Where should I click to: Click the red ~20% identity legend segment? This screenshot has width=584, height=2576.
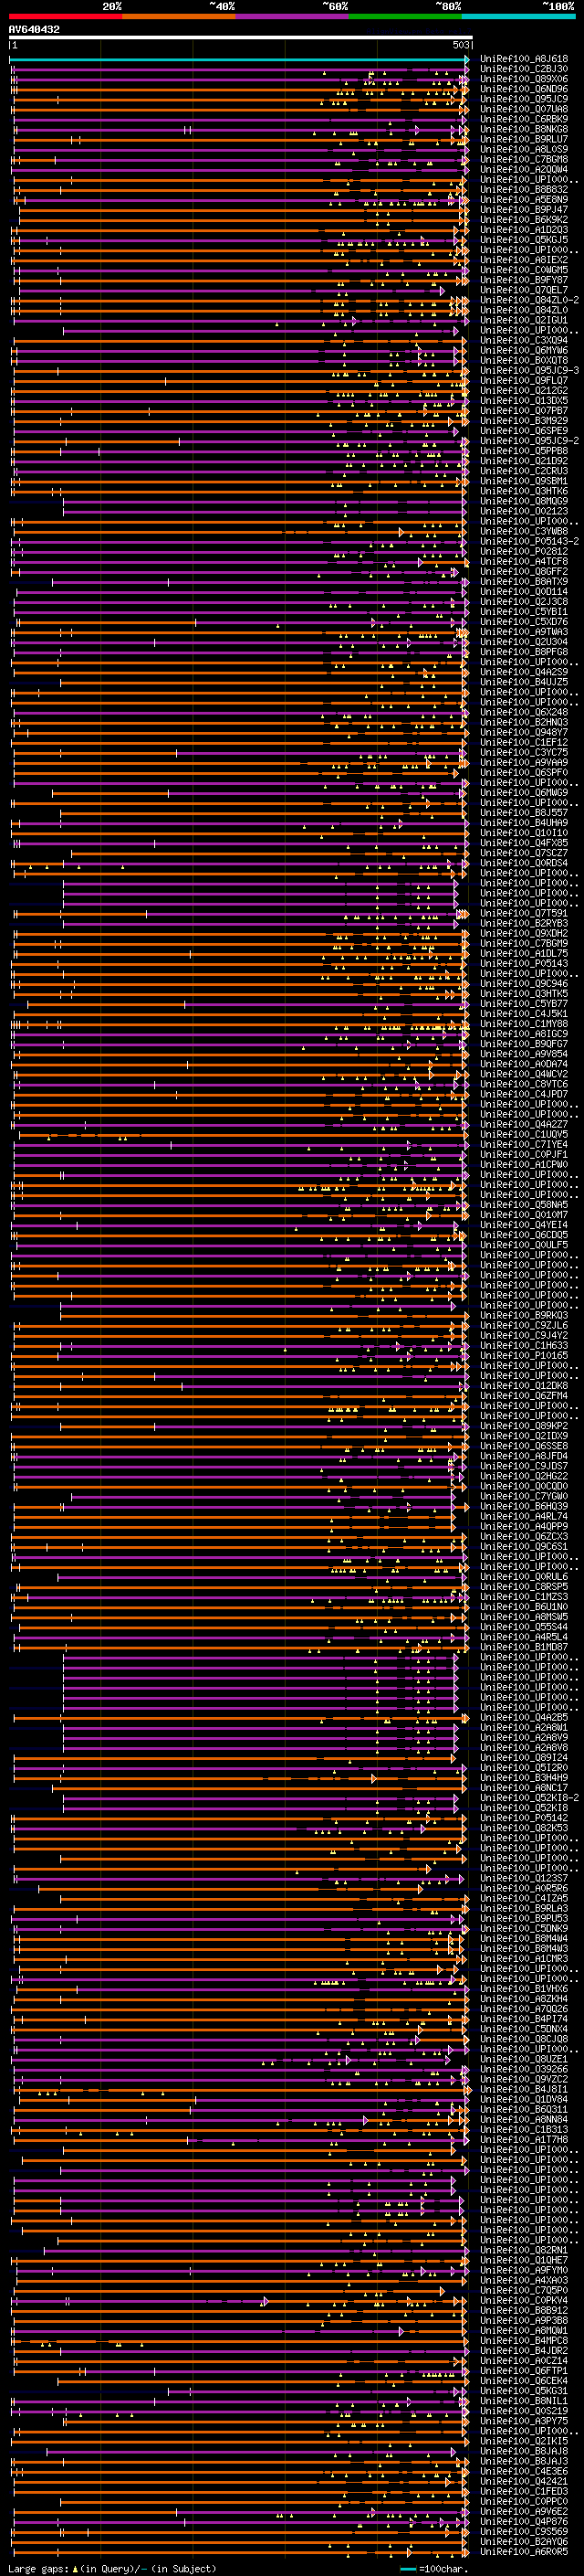click(66, 17)
